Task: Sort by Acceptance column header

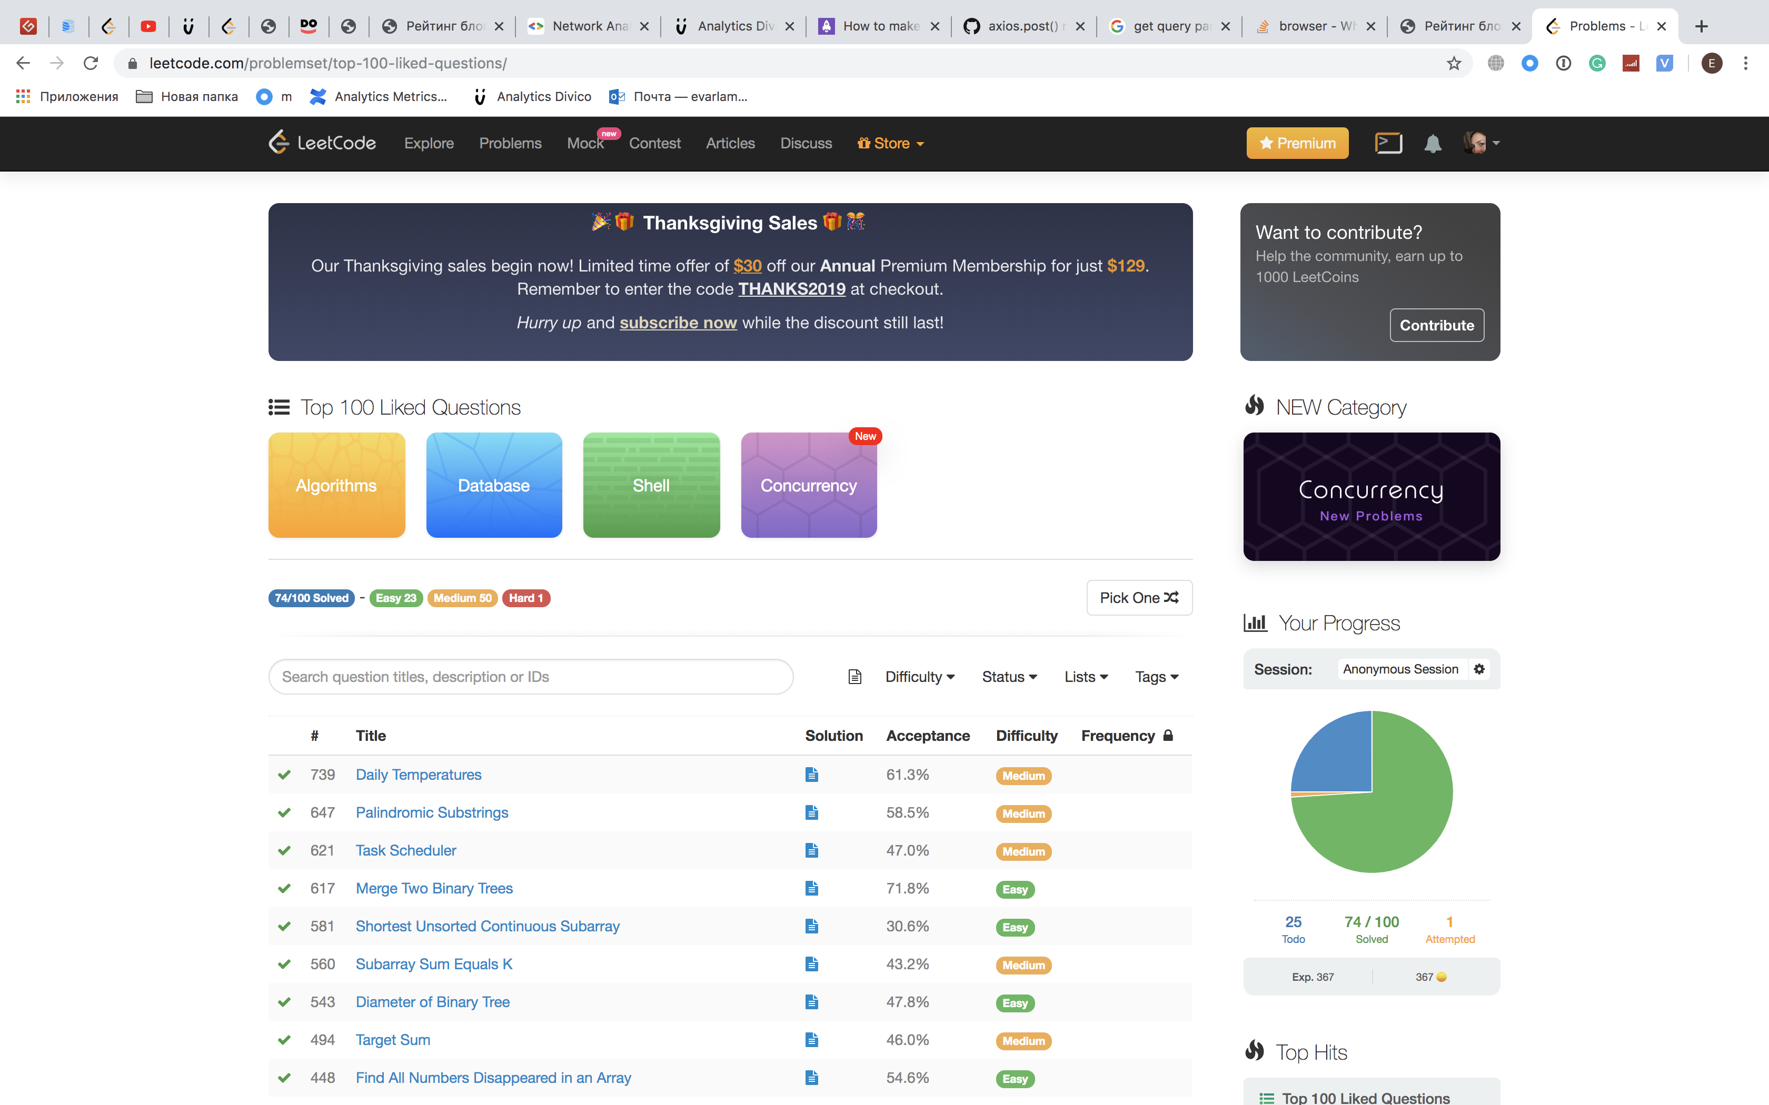Action: tap(928, 736)
